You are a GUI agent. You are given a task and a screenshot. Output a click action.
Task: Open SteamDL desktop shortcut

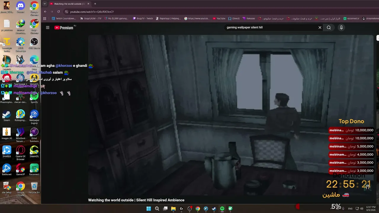(34, 152)
